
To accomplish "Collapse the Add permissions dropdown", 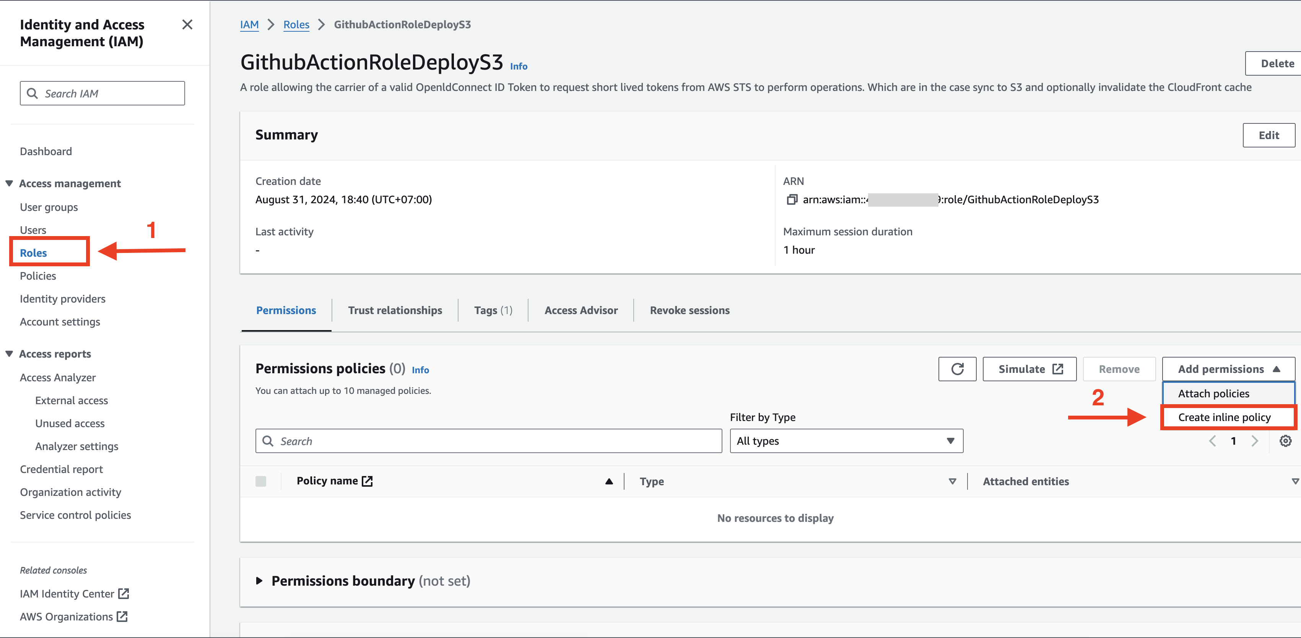I will 1229,369.
